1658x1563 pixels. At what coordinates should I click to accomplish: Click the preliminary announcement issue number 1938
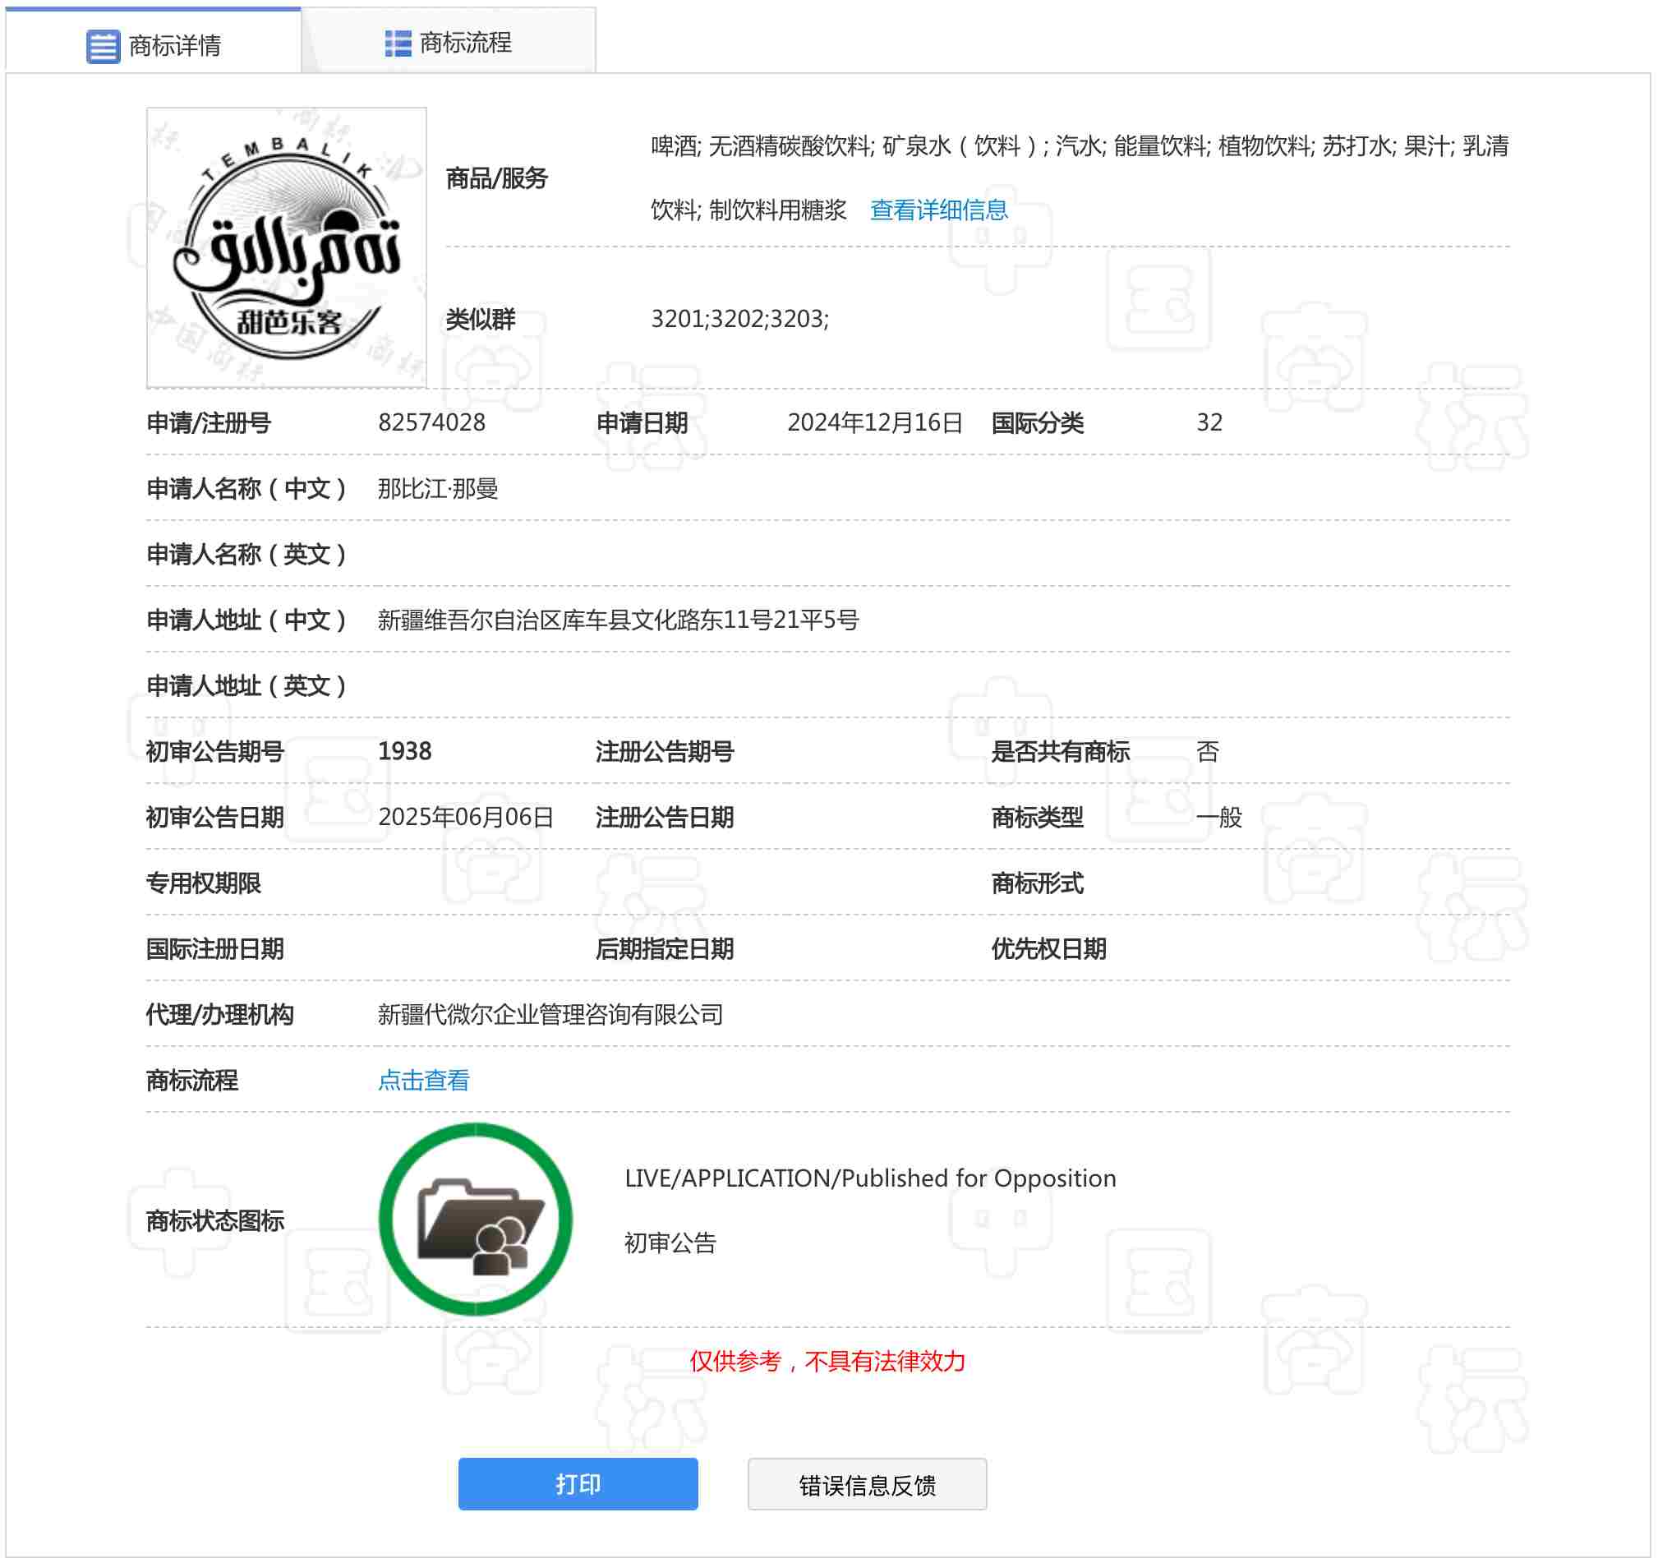point(405,751)
